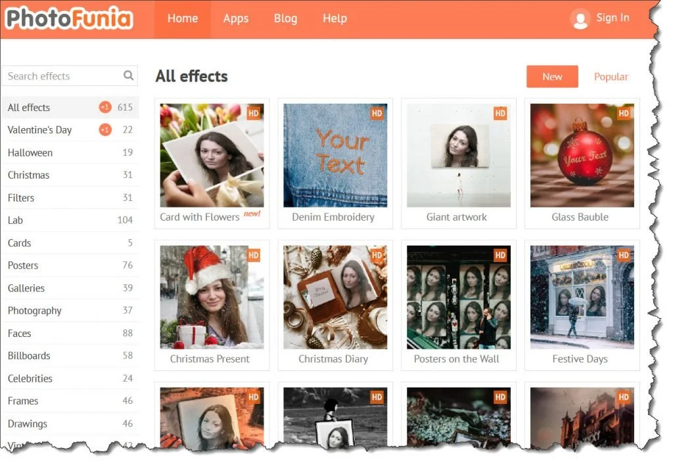Browse the Celebrities category
The width and height of the screenshot is (673, 465).
pos(34,378)
